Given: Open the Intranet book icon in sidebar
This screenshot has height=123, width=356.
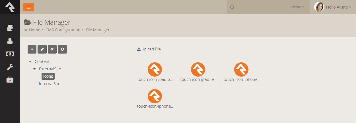Looking at the screenshot, I should pos(10,28).
